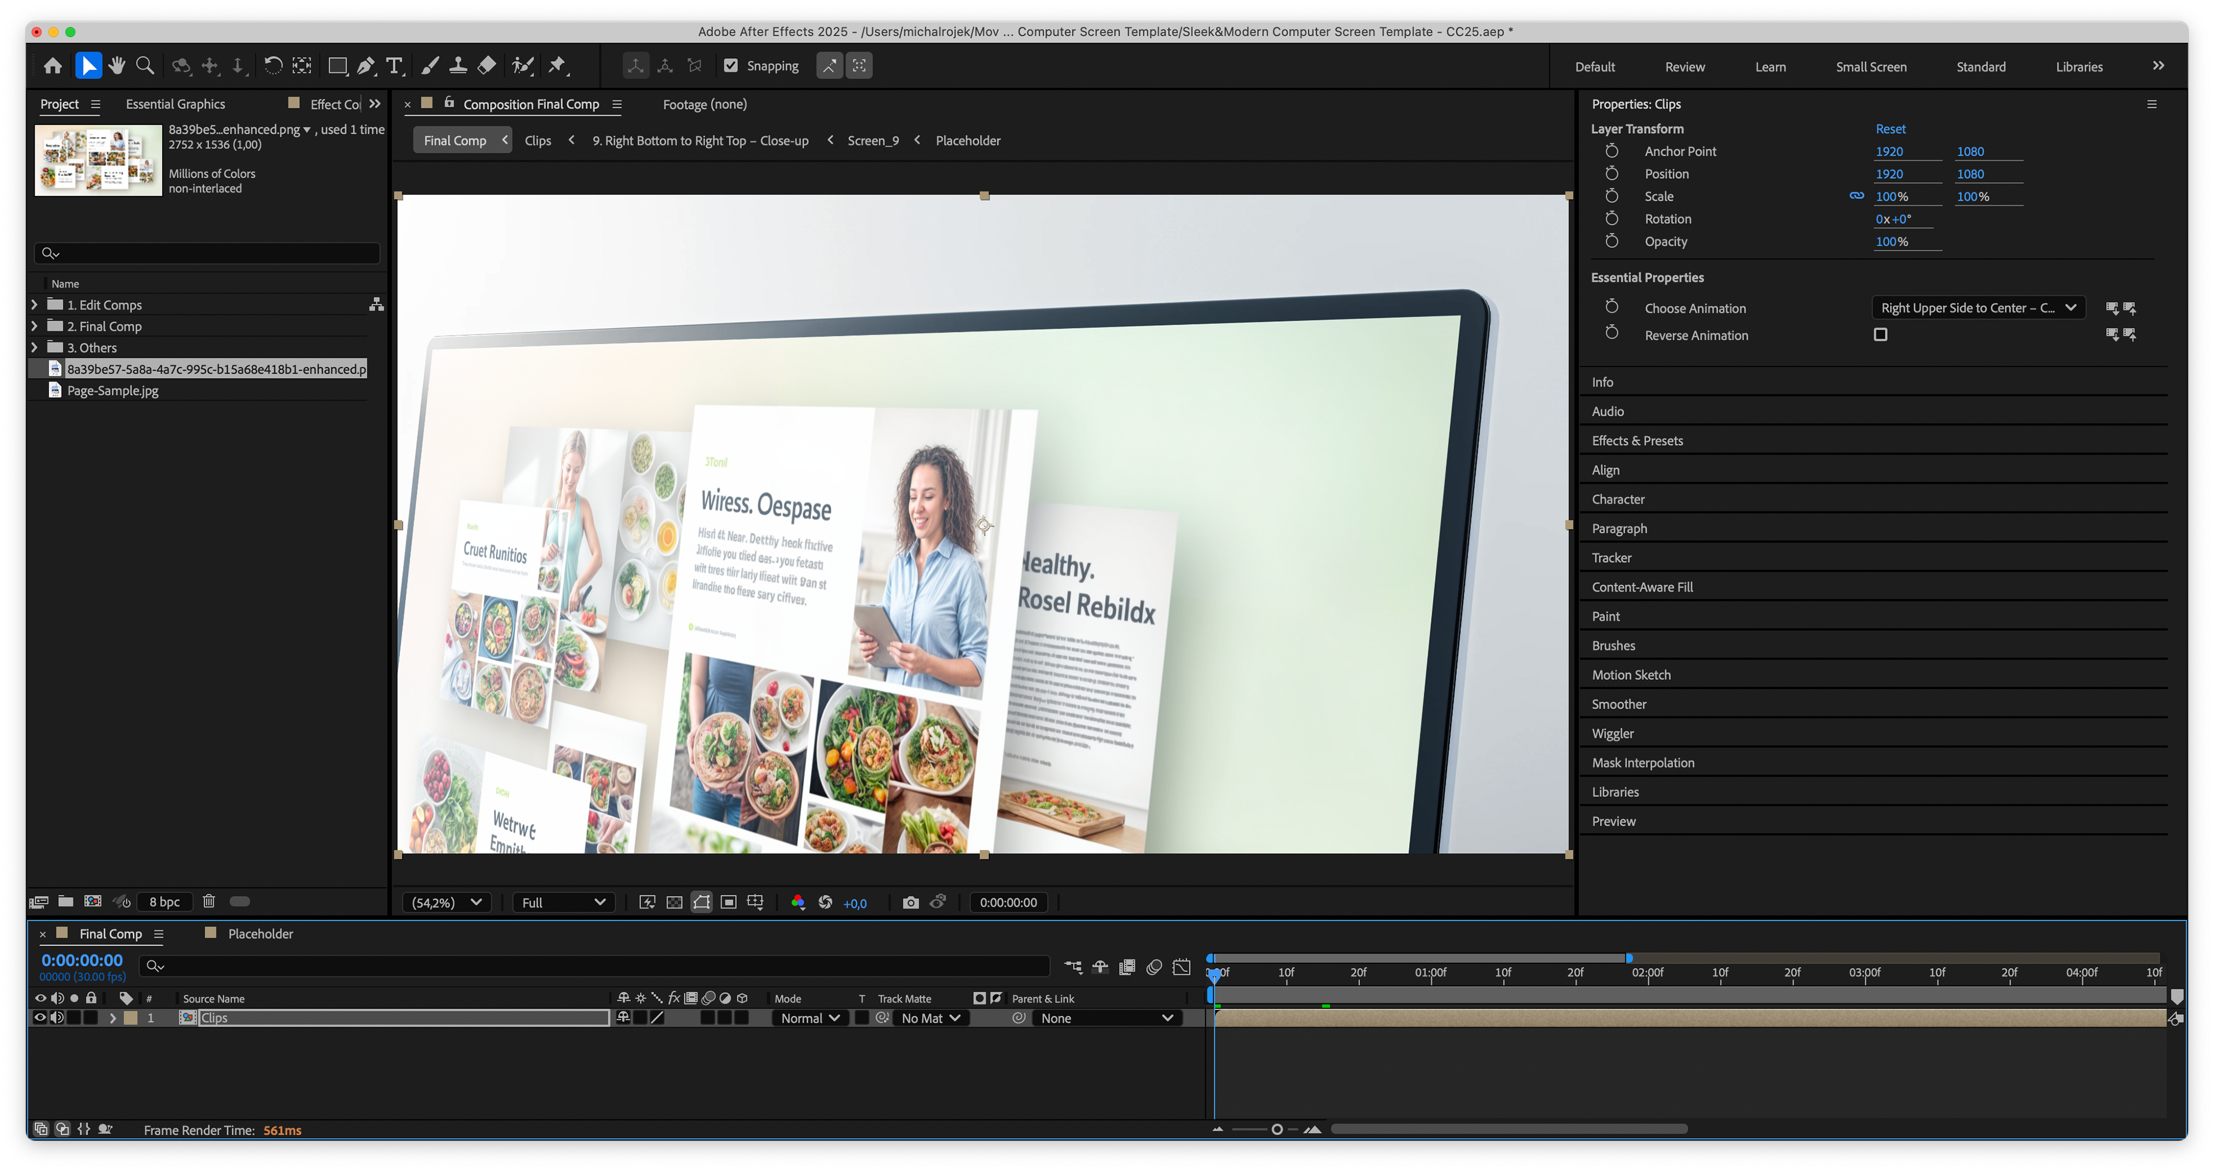Take snapshot with camera icon

[910, 902]
